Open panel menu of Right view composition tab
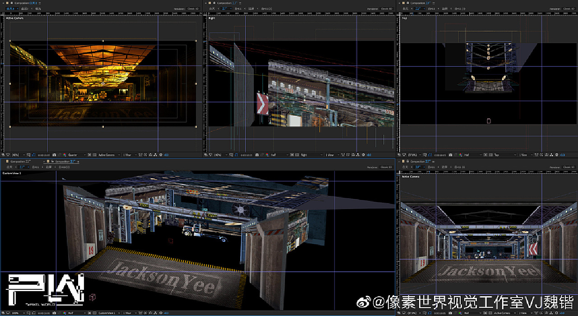Viewport: 578px width, 316px height. click(x=240, y=3)
